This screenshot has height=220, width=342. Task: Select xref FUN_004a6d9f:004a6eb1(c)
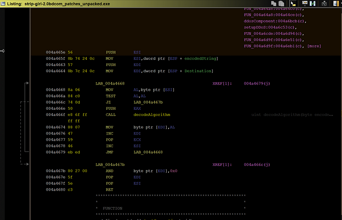pos(274,46)
